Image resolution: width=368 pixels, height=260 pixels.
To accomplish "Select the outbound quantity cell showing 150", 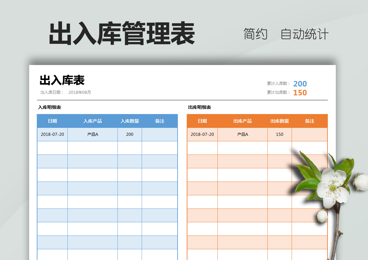I will point(280,134).
